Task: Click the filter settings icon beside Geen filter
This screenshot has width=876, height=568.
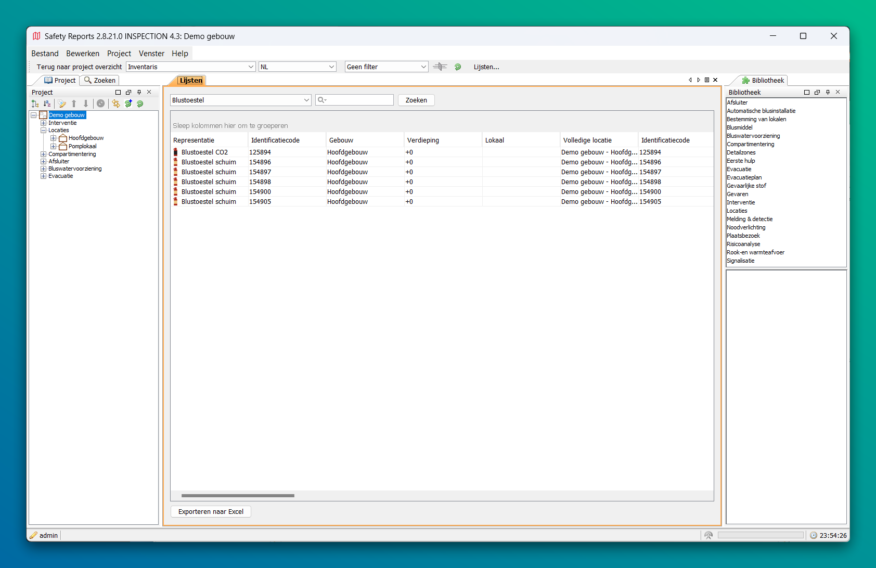Action: (440, 67)
